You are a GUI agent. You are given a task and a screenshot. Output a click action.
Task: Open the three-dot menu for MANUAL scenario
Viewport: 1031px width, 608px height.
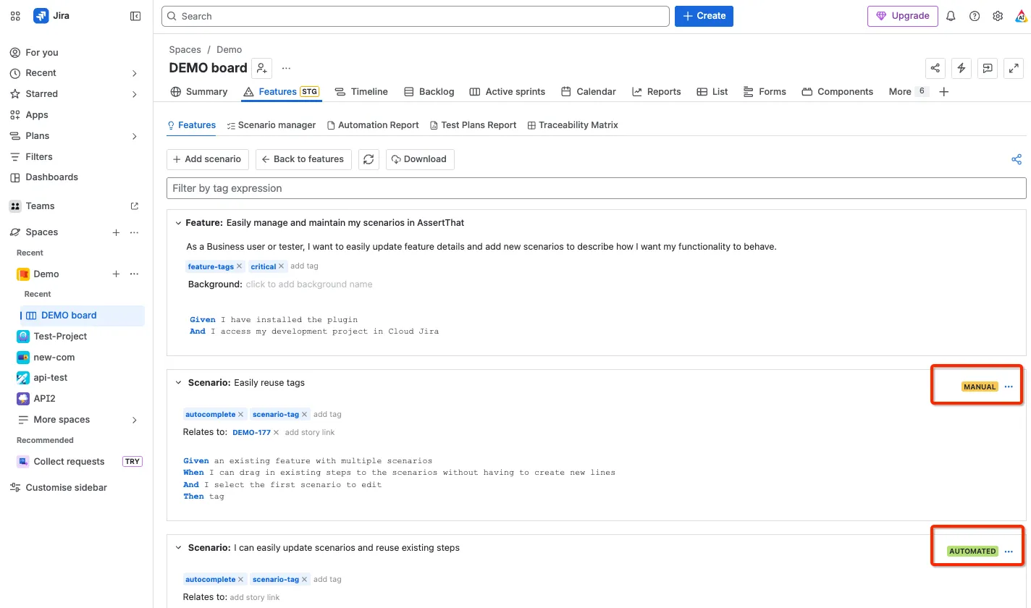tap(1009, 387)
